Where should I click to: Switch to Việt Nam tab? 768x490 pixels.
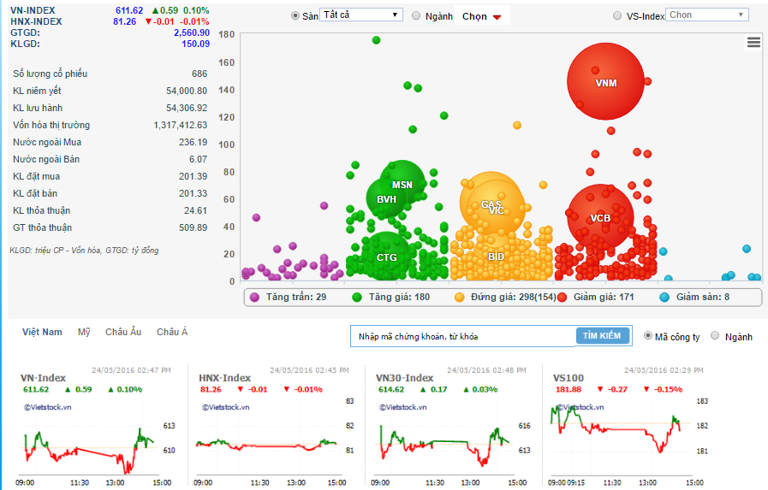[x=42, y=332]
